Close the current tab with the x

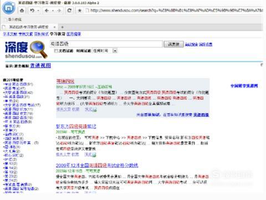(x=54, y=27)
